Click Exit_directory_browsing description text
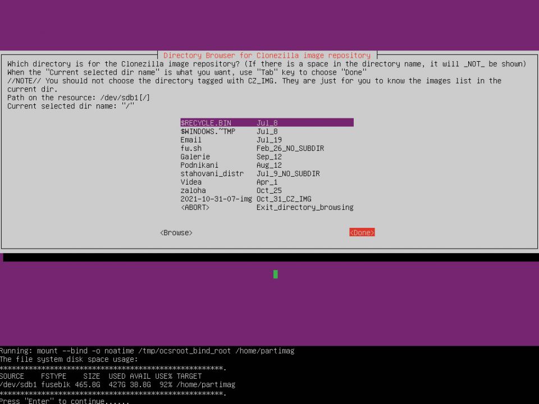Screen dimensions: 539x404 tap(305, 207)
